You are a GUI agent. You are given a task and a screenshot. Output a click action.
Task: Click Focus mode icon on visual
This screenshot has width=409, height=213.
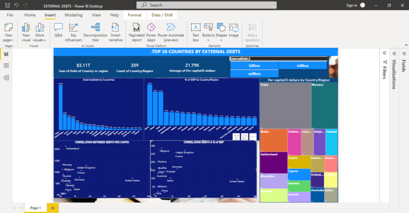point(244,137)
